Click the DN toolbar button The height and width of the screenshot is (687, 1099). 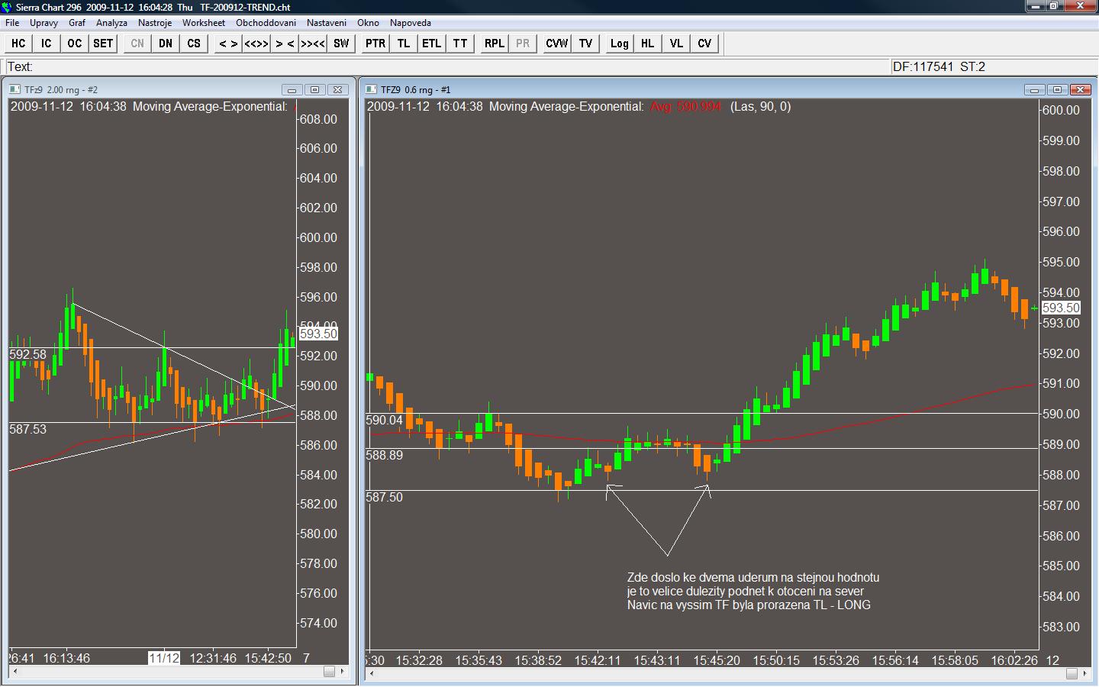[x=166, y=44]
